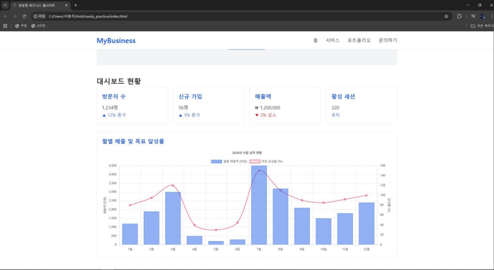This screenshot has width=494, height=270.
Task: Open the media control icon
Action: 473,16
